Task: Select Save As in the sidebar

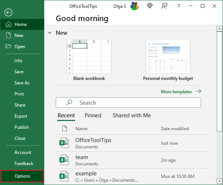Action: [22, 83]
